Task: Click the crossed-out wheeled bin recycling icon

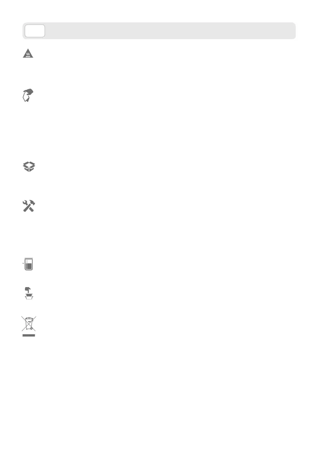Action: pyautogui.click(x=29, y=324)
